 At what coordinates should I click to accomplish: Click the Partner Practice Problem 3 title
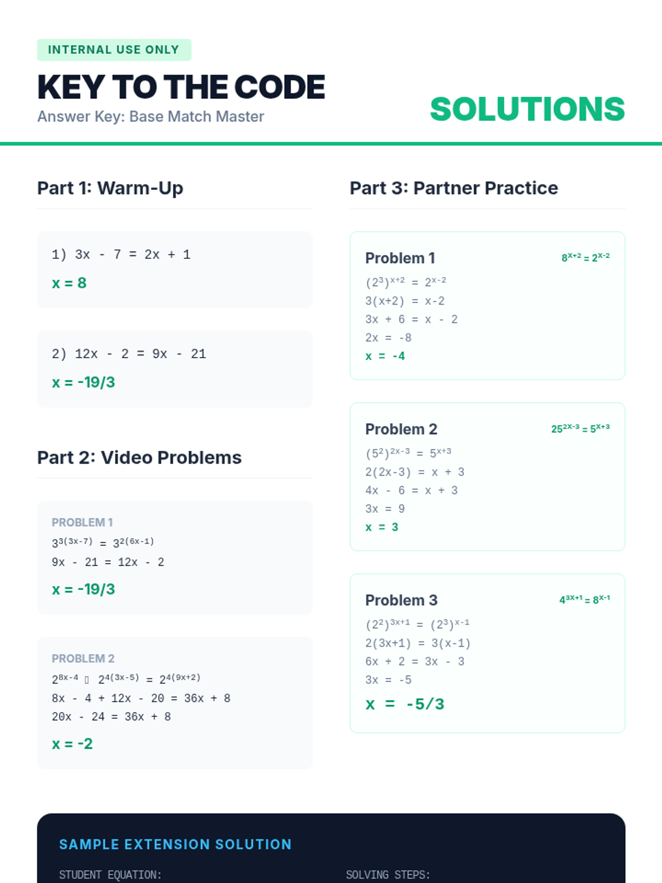tap(401, 600)
